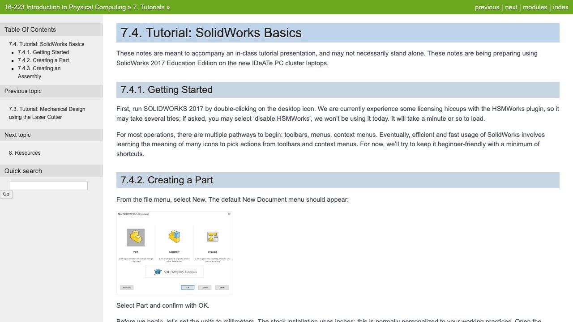
Task: Click the Next topic sidebar heading
Action: [51, 135]
